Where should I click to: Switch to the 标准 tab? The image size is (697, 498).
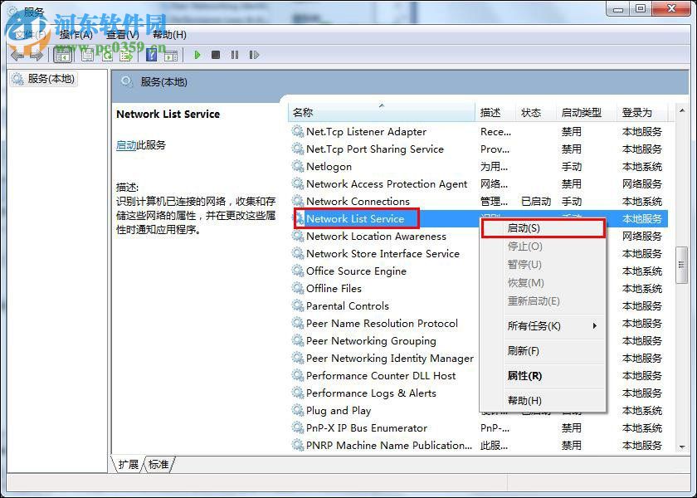pos(158,465)
